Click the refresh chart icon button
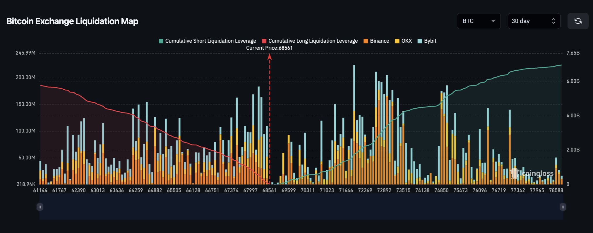 578,21
